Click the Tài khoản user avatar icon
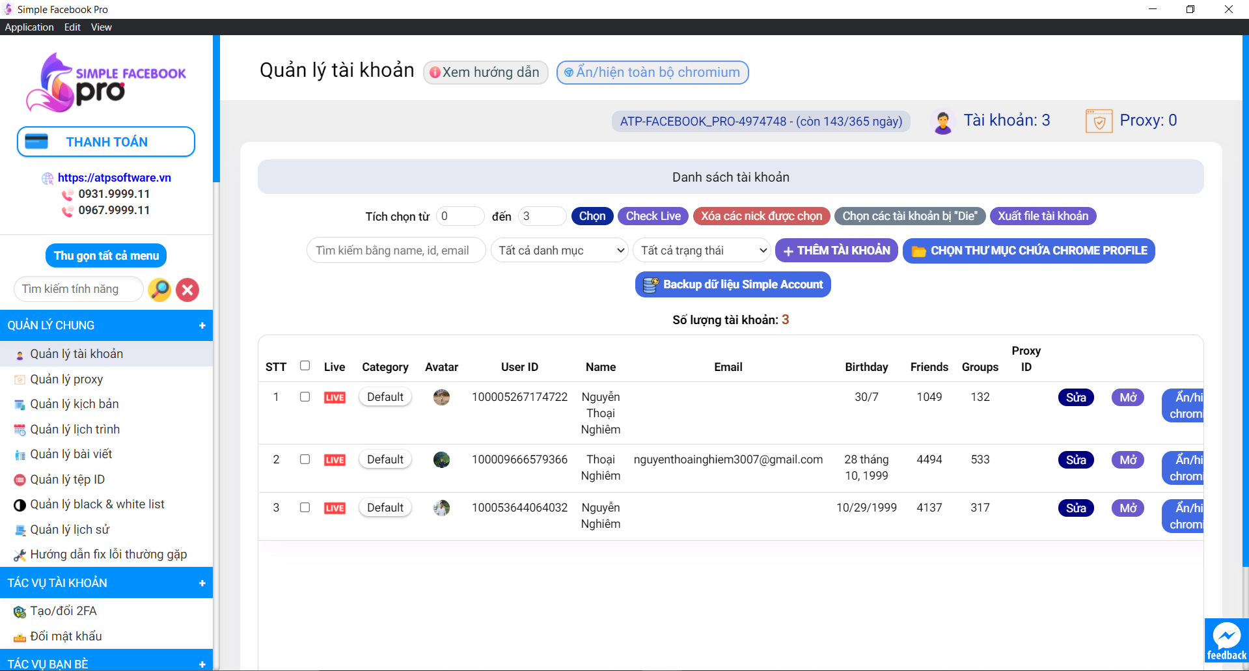1249x671 pixels. 942,122
